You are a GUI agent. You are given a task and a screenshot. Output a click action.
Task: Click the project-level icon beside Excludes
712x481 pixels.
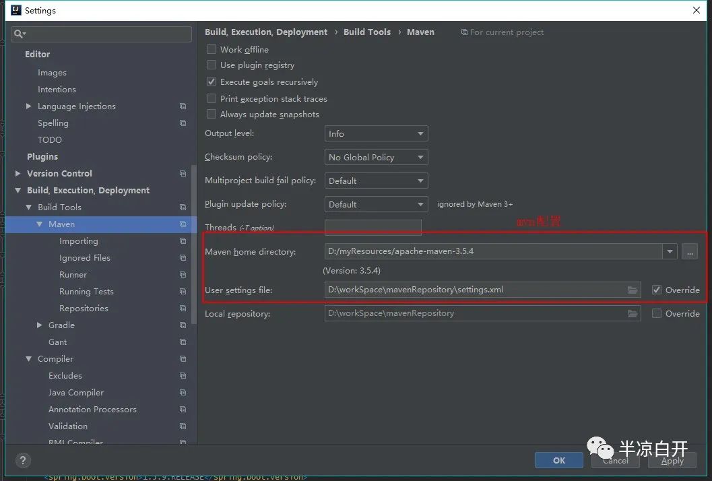(x=183, y=376)
